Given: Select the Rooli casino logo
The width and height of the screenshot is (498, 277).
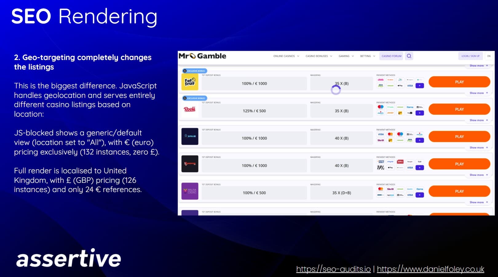Looking at the screenshot, I should (x=190, y=109).
